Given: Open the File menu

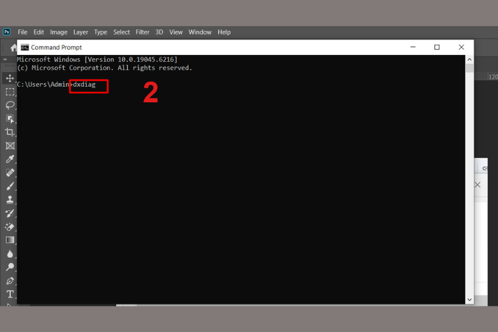Looking at the screenshot, I should [22, 32].
